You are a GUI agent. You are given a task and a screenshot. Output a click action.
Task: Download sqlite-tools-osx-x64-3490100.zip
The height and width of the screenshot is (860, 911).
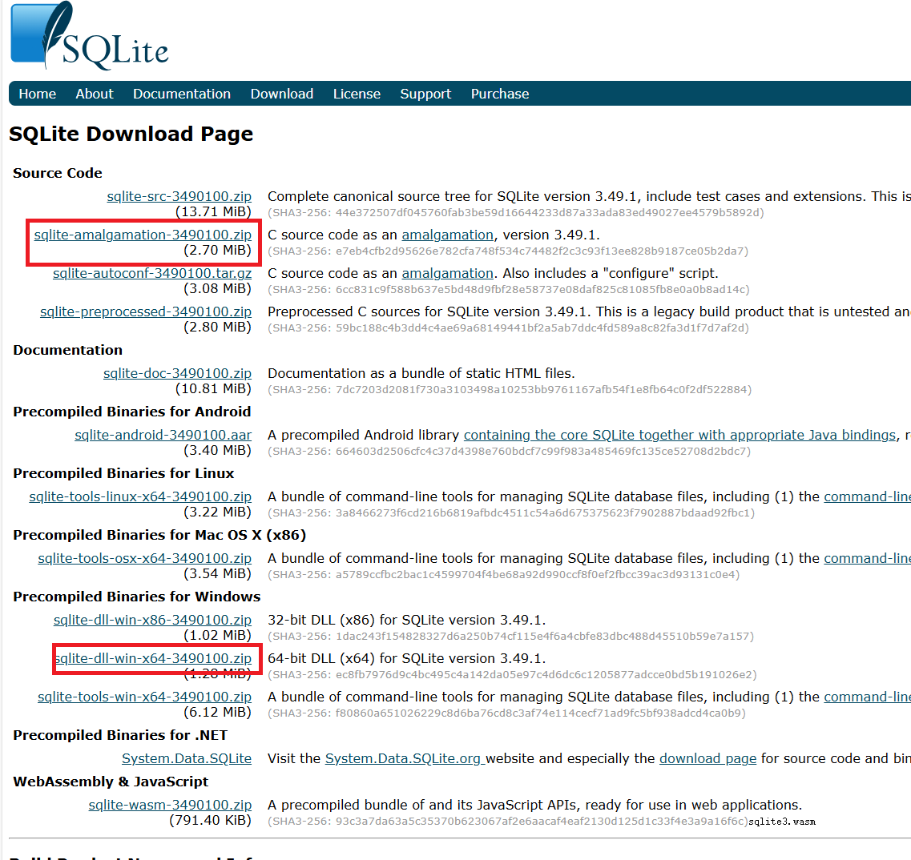144,558
